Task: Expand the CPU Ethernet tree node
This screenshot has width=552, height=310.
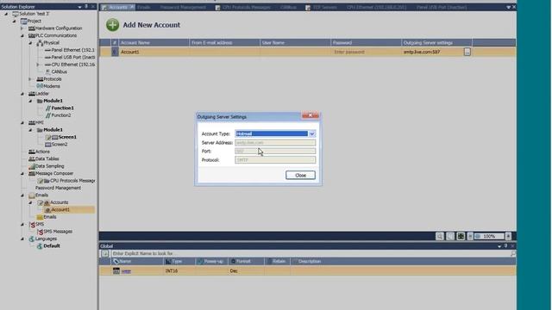Action: pyautogui.click(x=38, y=65)
